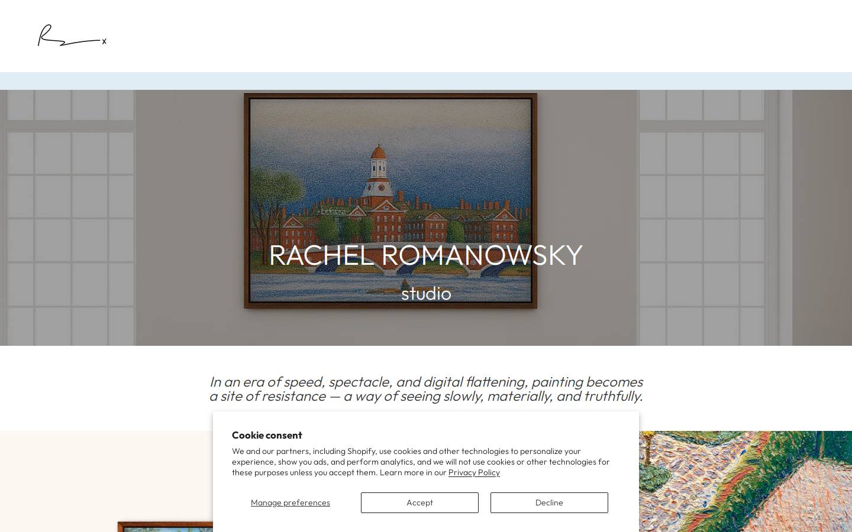852x532 pixels.
Task: Open Manage preferences for cookies
Action: (x=291, y=502)
